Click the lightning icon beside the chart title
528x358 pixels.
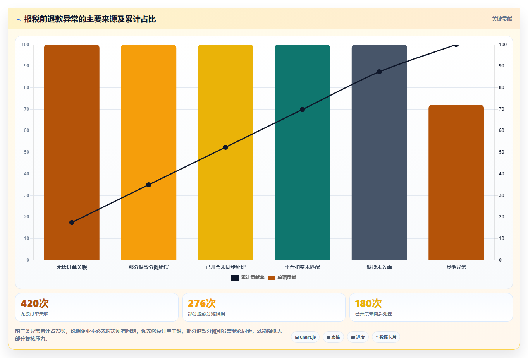[x=18, y=19]
